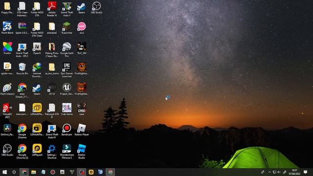Viewport: 313px width, 176px height.
Task: Open Petunjuk GTA document shortcut
Action: [x=52, y=111]
